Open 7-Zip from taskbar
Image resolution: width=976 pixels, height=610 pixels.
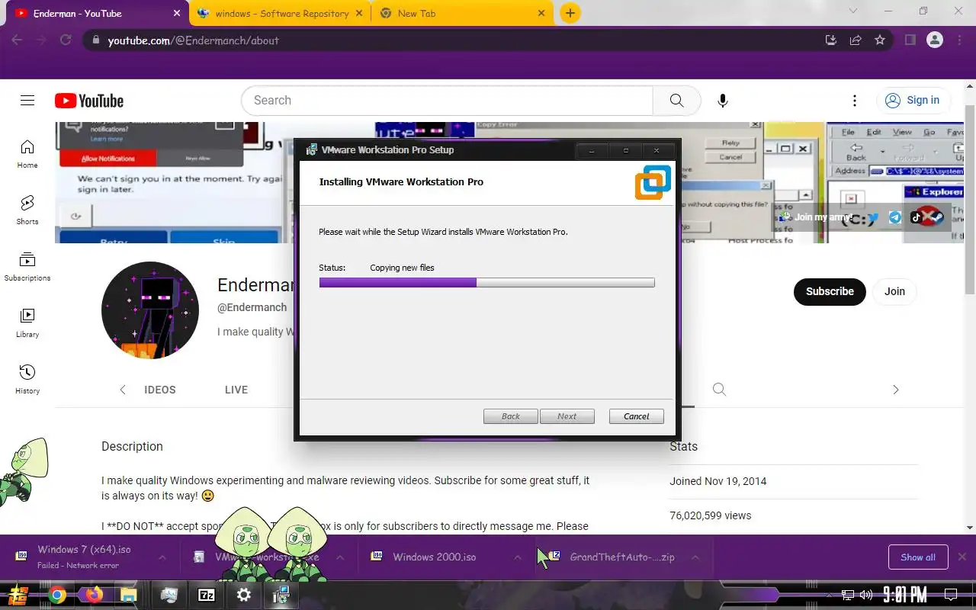(207, 595)
